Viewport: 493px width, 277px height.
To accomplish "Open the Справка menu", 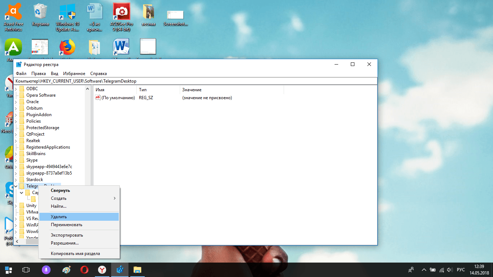I will 99,74.
